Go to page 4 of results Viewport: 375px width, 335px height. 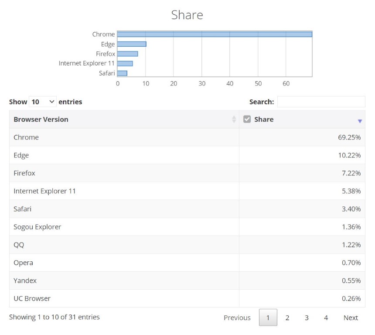326,318
